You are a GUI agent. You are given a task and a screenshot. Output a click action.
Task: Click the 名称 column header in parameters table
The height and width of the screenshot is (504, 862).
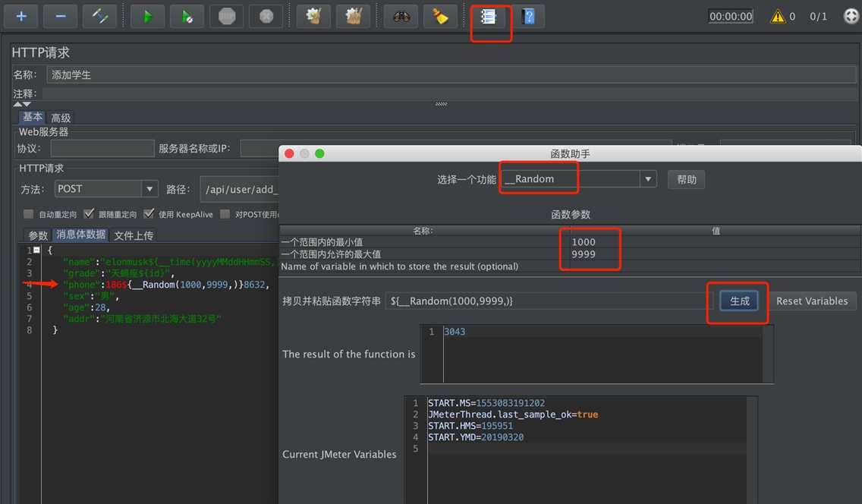423,231
